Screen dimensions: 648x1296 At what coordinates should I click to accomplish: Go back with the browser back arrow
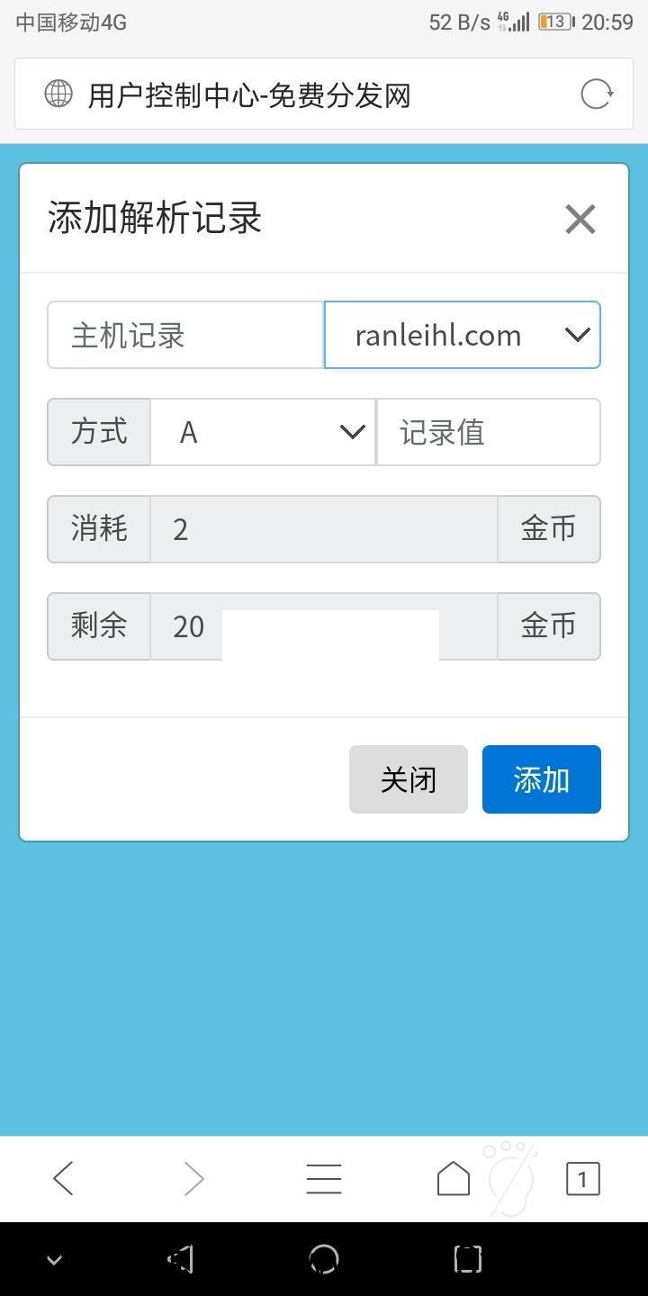click(63, 1178)
